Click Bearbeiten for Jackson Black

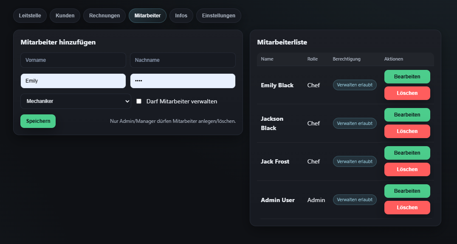(407, 115)
